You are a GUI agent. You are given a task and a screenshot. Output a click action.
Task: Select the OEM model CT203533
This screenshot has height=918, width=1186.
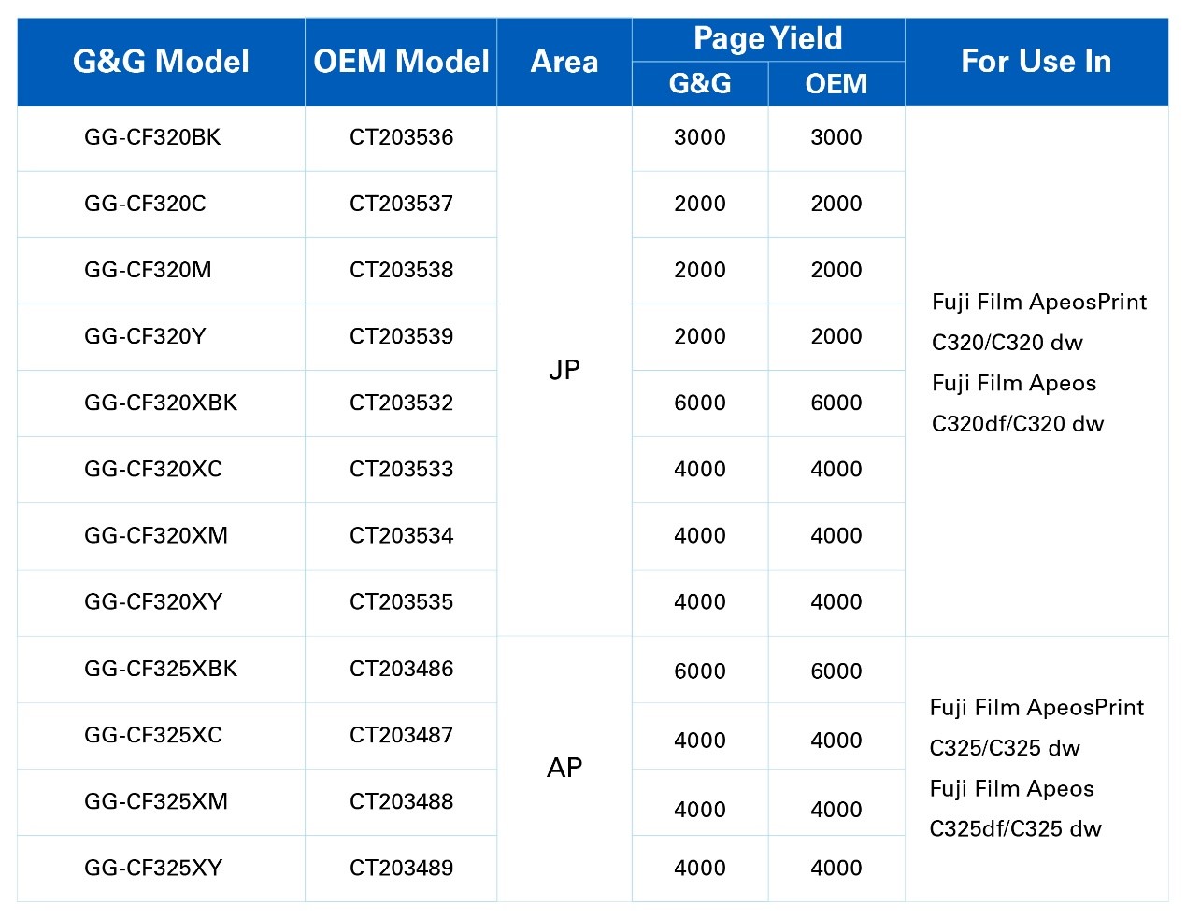[402, 469]
